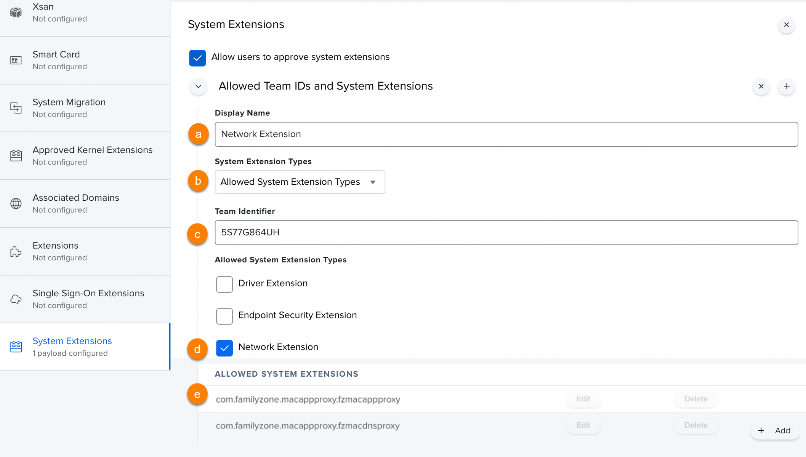The height and width of the screenshot is (457, 806).
Task: Collapse the Allowed Team IDs expander
Action: tap(198, 86)
